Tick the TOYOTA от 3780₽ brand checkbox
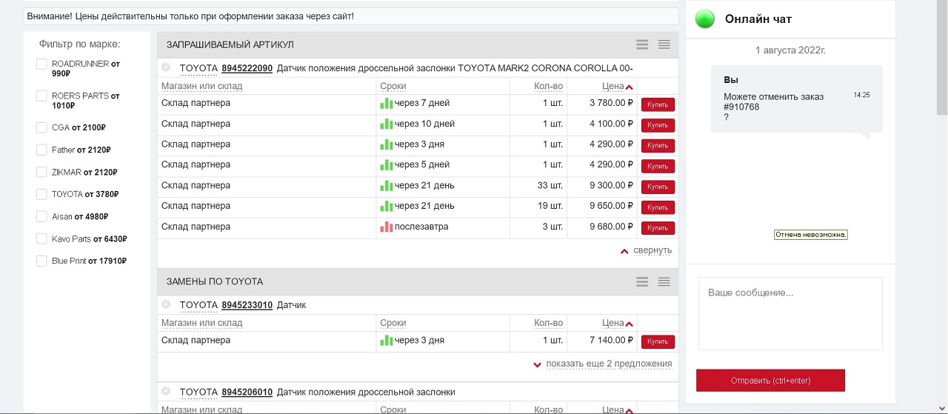The height and width of the screenshot is (414, 948). [x=42, y=194]
